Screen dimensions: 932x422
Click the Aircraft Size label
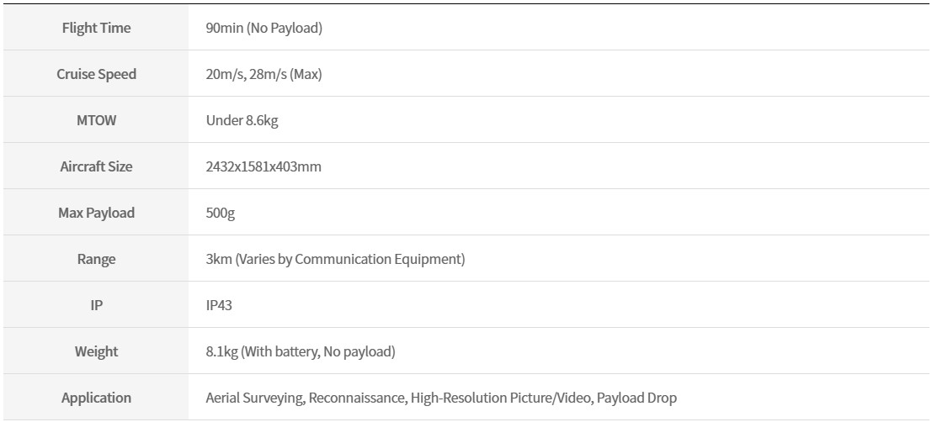point(96,166)
